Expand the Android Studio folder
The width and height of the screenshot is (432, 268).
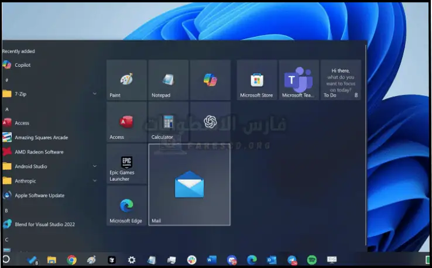(x=95, y=166)
